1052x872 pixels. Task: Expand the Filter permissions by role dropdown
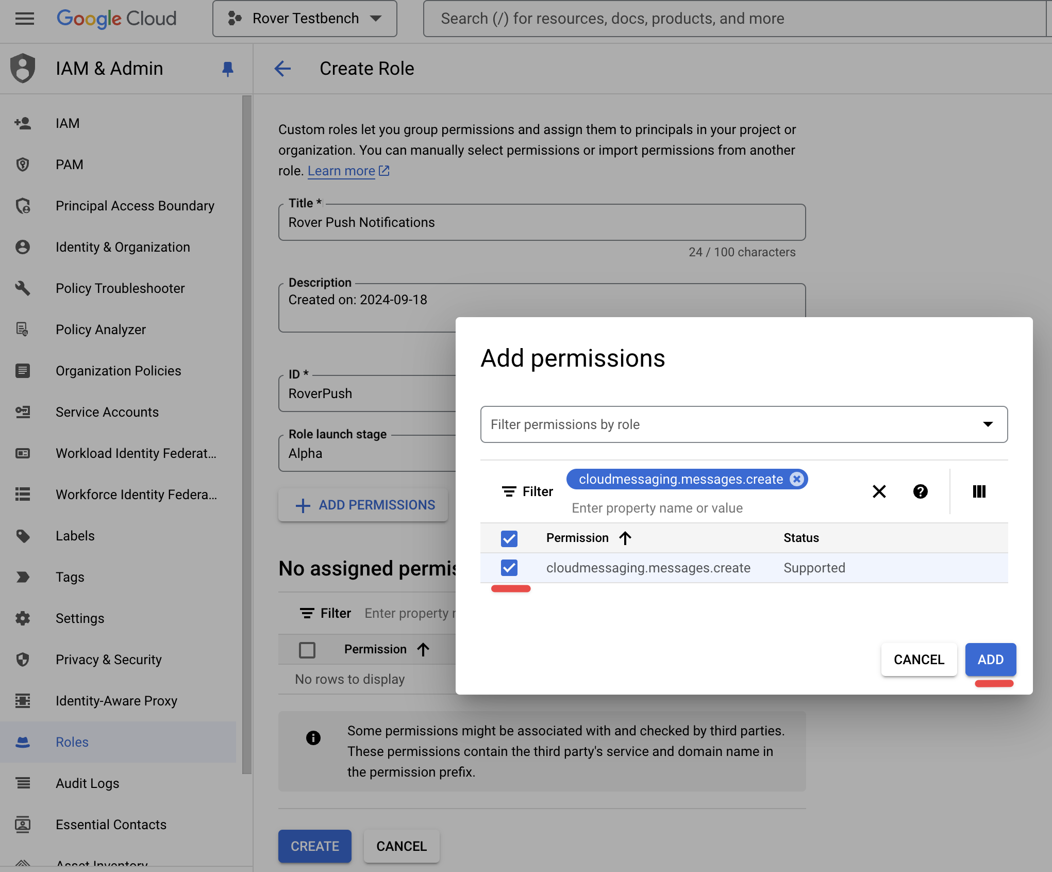[x=988, y=424]
